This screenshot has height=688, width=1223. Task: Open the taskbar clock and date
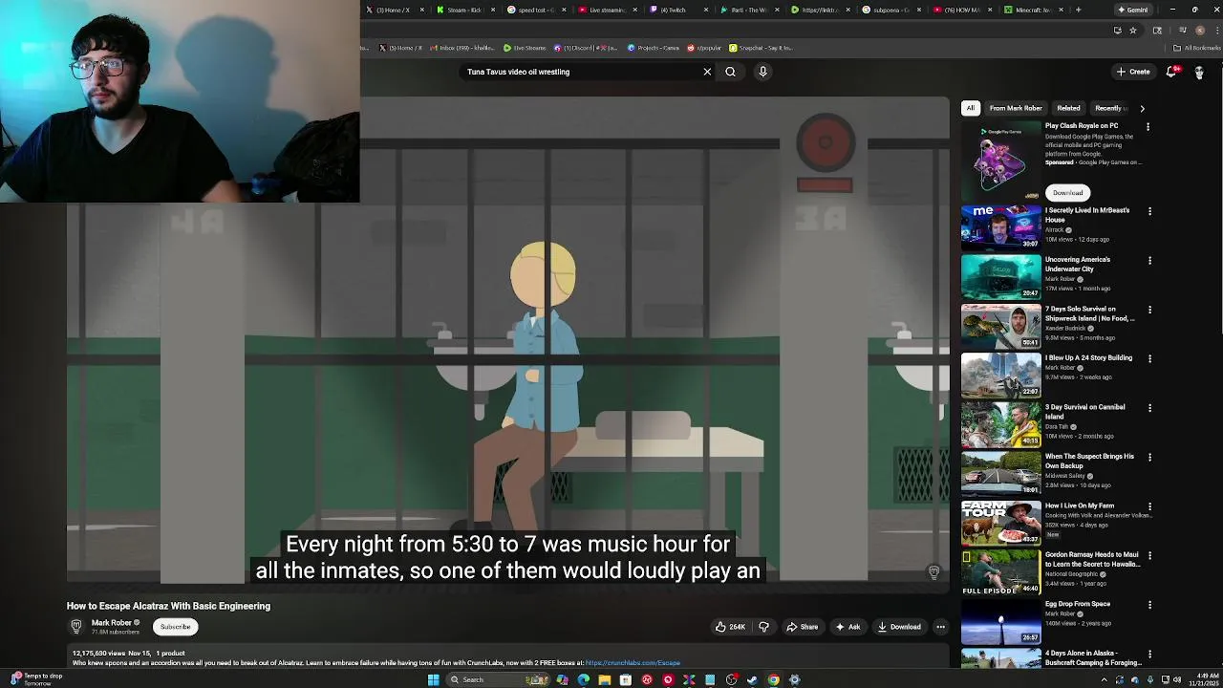[1203, 679]
